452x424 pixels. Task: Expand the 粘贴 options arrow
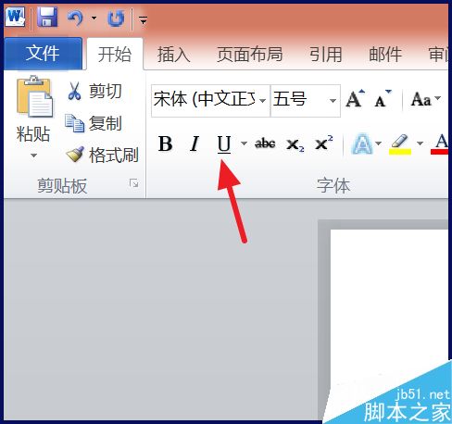click(x=33, y=156)
